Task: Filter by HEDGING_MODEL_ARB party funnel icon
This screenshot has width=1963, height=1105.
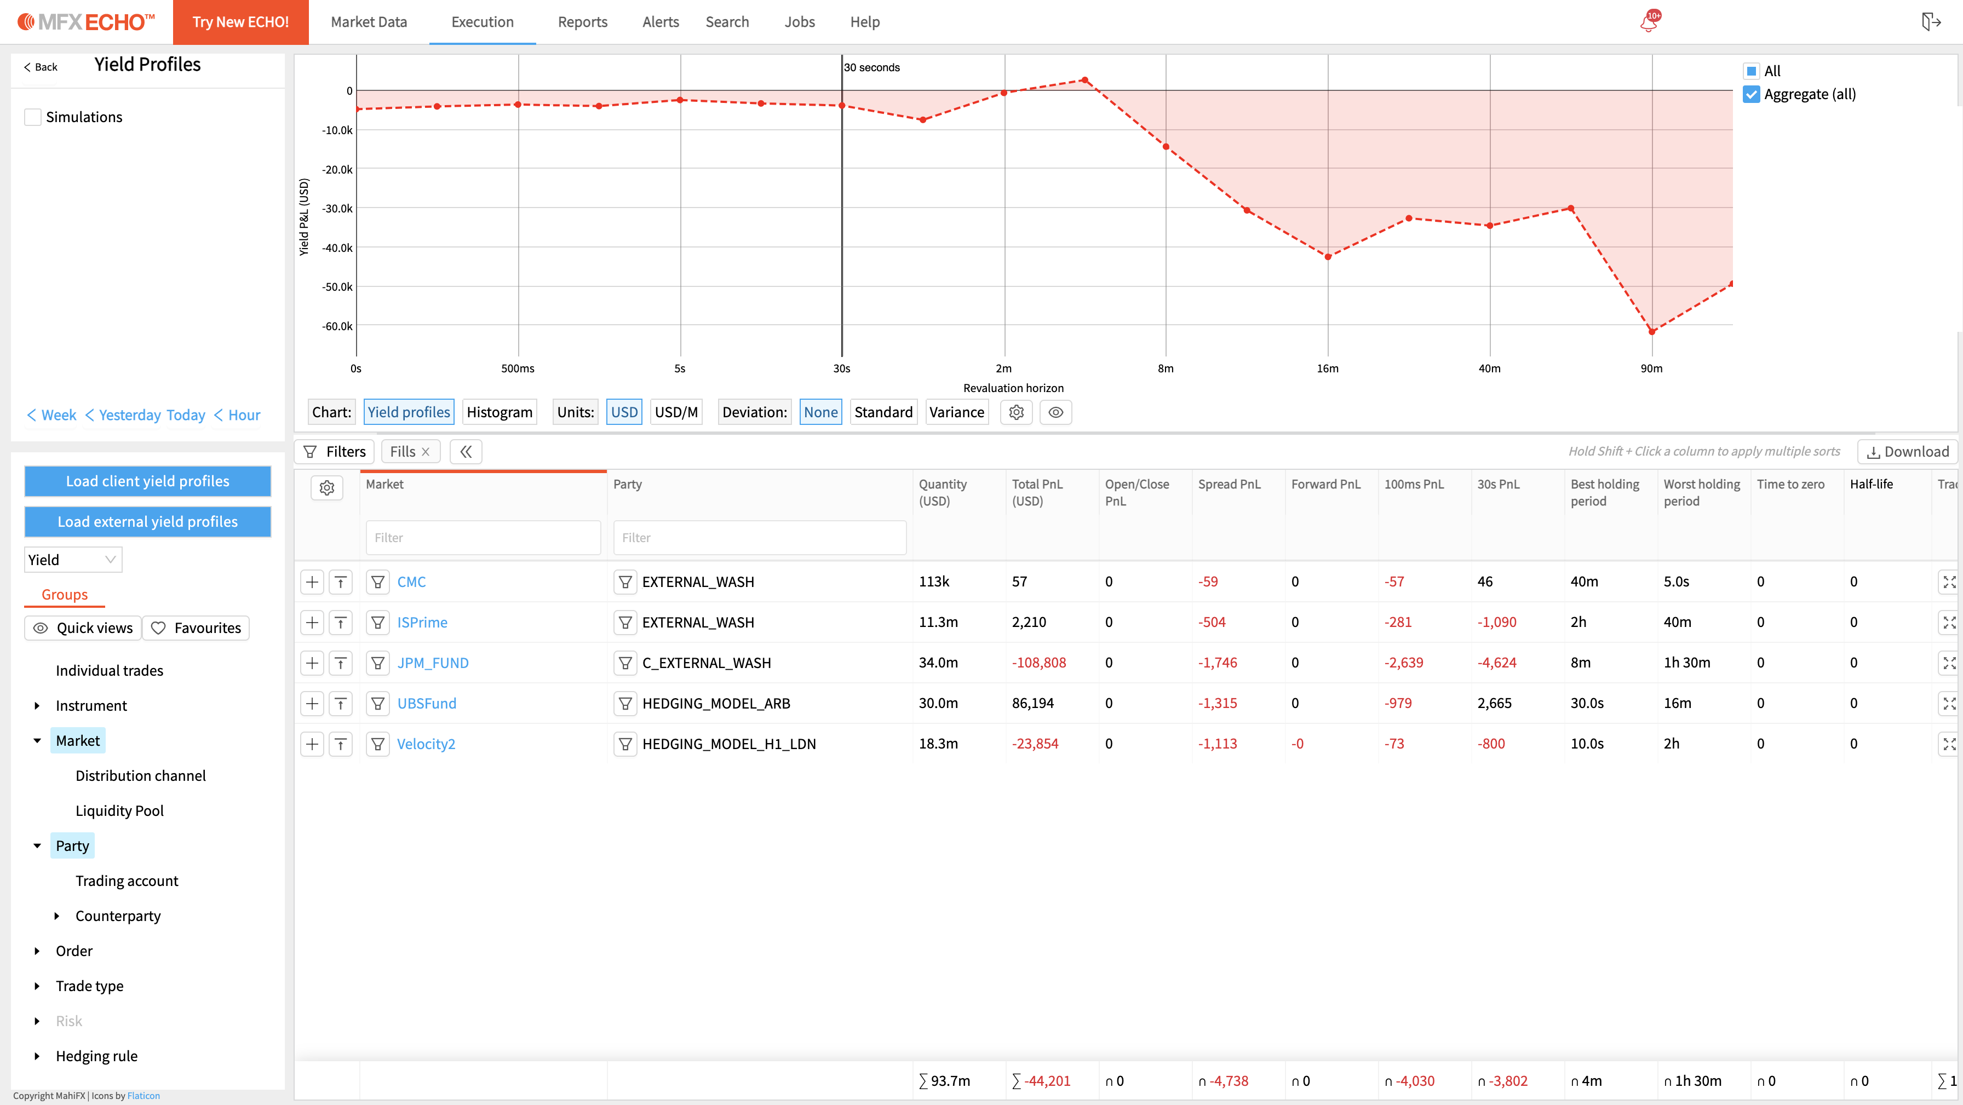Action: point(625,704)
